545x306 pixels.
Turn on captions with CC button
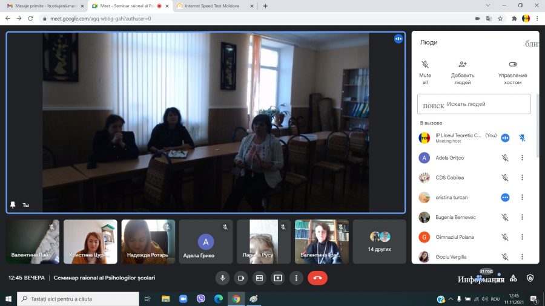click(x=259, y=278)
